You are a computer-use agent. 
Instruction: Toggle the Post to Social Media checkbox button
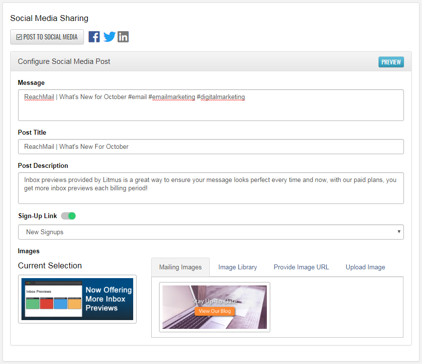pyautogui.click(x=47, y=37)
